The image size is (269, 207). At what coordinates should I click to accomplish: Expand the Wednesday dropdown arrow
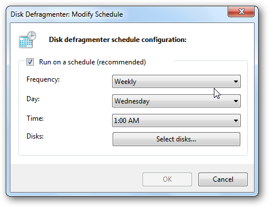click(236, 101)
